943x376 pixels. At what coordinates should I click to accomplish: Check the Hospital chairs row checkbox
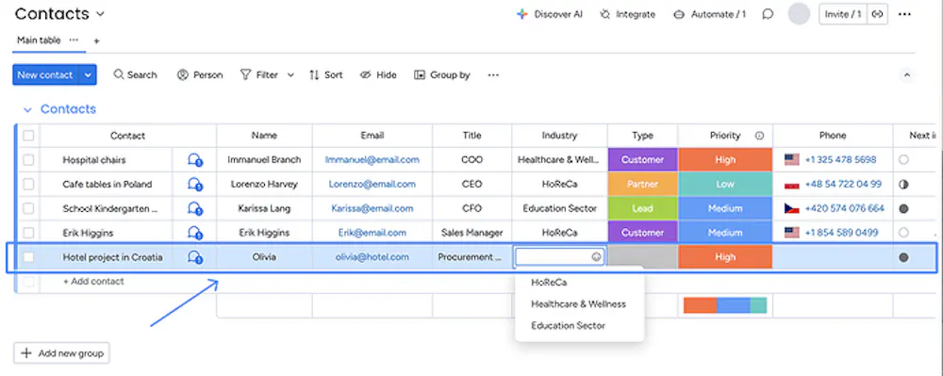point(28,160)
